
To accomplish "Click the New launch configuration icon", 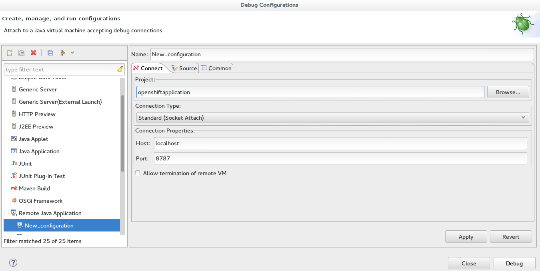I will coord(10,53).
